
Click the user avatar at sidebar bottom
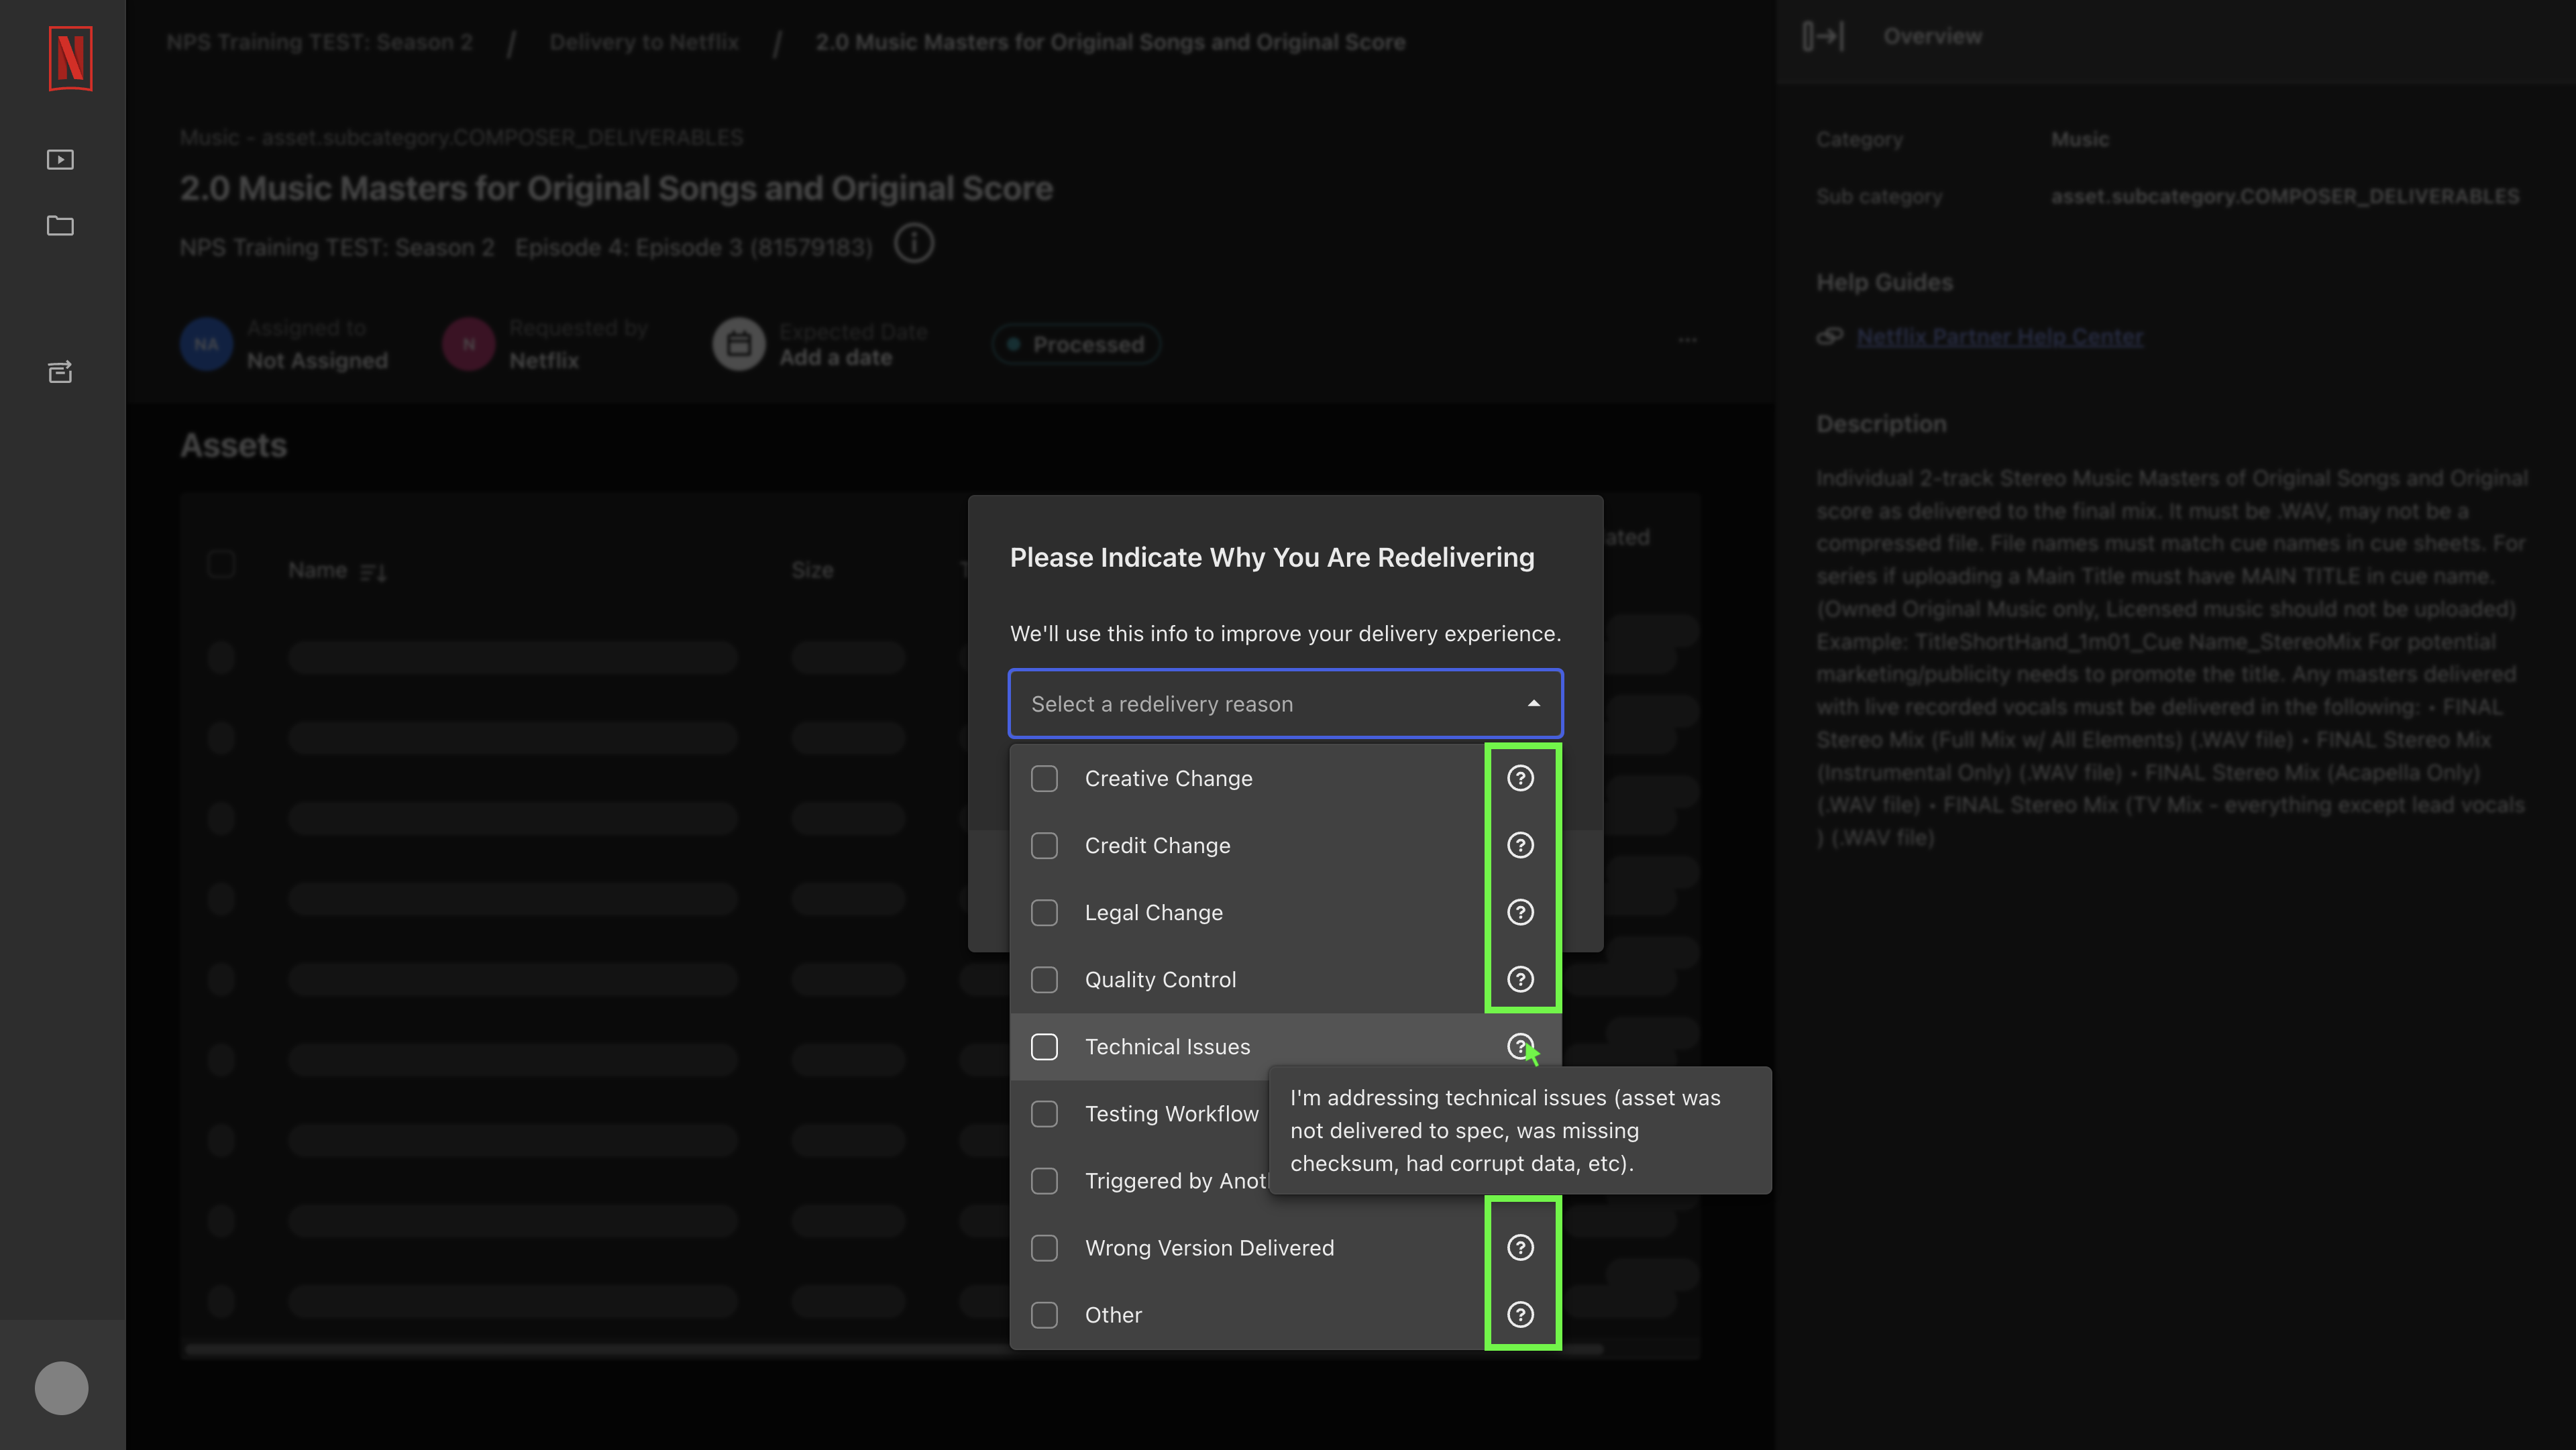coord(61,1387)
